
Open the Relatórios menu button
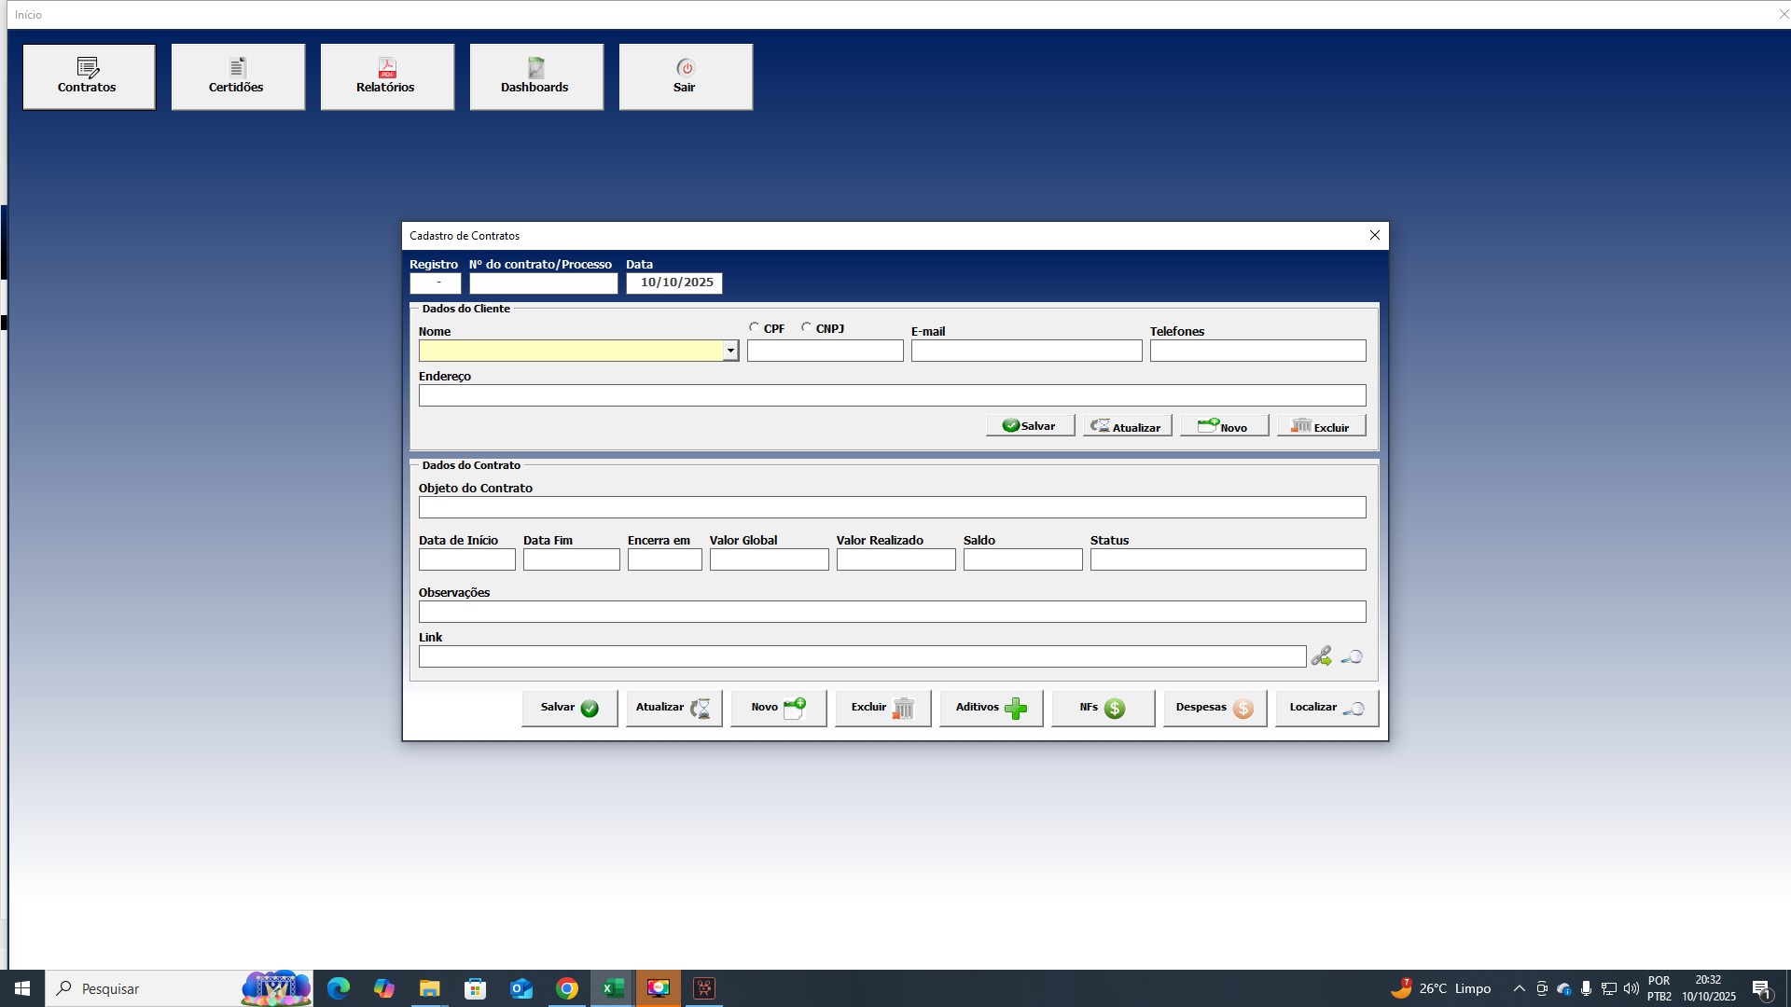click(387, 76)
